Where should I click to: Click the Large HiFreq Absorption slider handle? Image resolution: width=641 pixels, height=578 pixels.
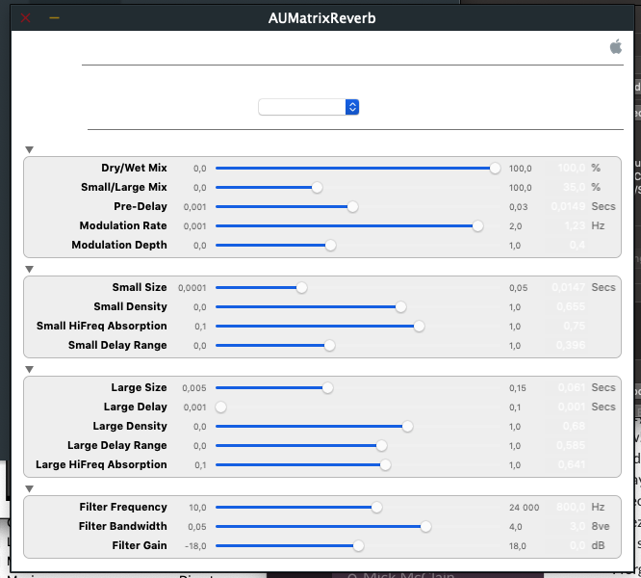tap(385, 464)
